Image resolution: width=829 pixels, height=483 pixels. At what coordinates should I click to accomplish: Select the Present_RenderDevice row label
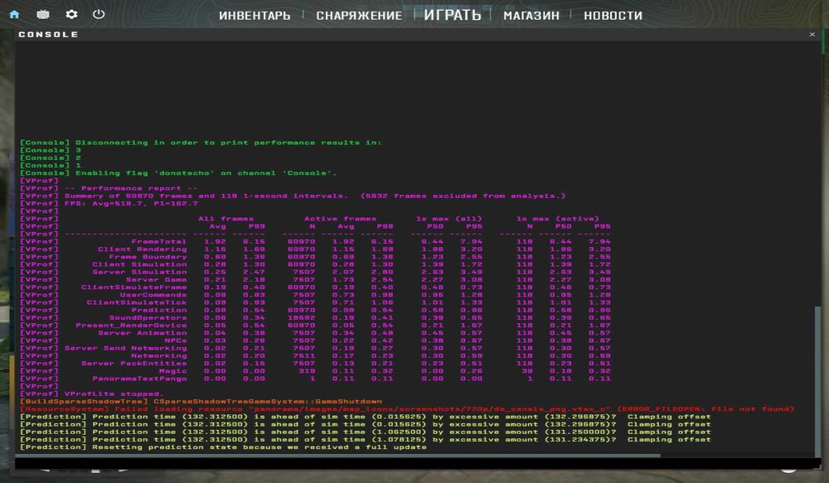point(131,325)
